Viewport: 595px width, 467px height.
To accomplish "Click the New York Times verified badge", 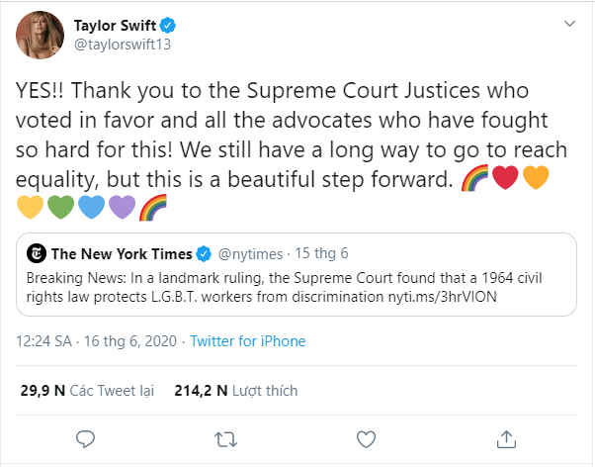I will coord(205,252).
